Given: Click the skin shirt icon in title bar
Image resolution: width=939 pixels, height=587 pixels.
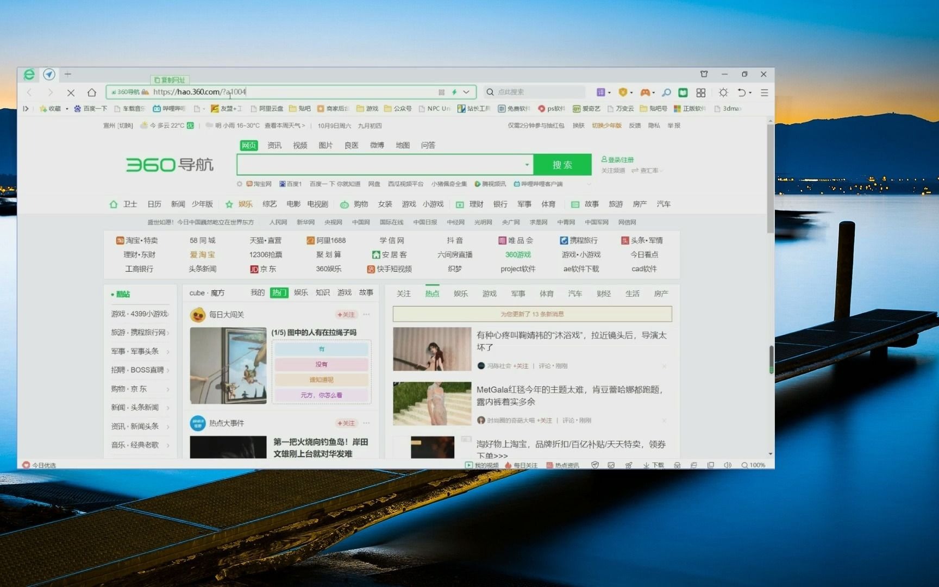Looking at the screenshot, I should click(704, 74).
